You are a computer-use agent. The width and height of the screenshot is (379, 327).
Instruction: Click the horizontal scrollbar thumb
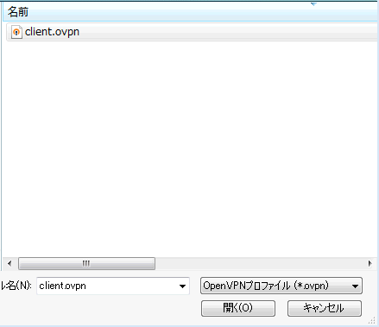pos(86,263)
